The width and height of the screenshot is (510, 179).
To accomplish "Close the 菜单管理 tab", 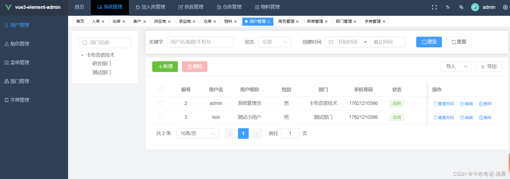I will (326, 22).
